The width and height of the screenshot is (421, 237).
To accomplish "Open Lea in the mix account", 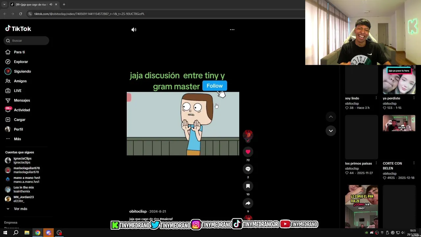I will point(19,189).
